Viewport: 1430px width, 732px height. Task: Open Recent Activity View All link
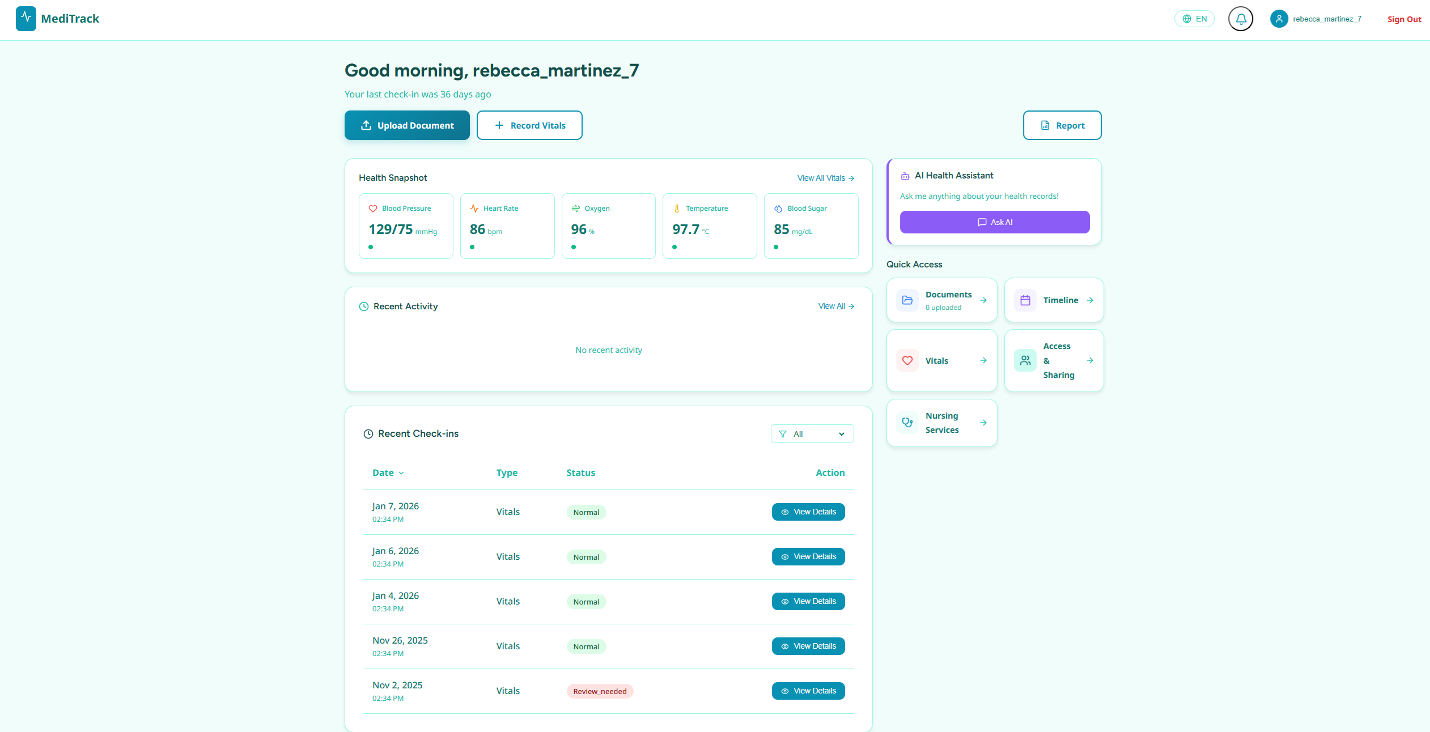pyautogui.click(x=836, y=306)
